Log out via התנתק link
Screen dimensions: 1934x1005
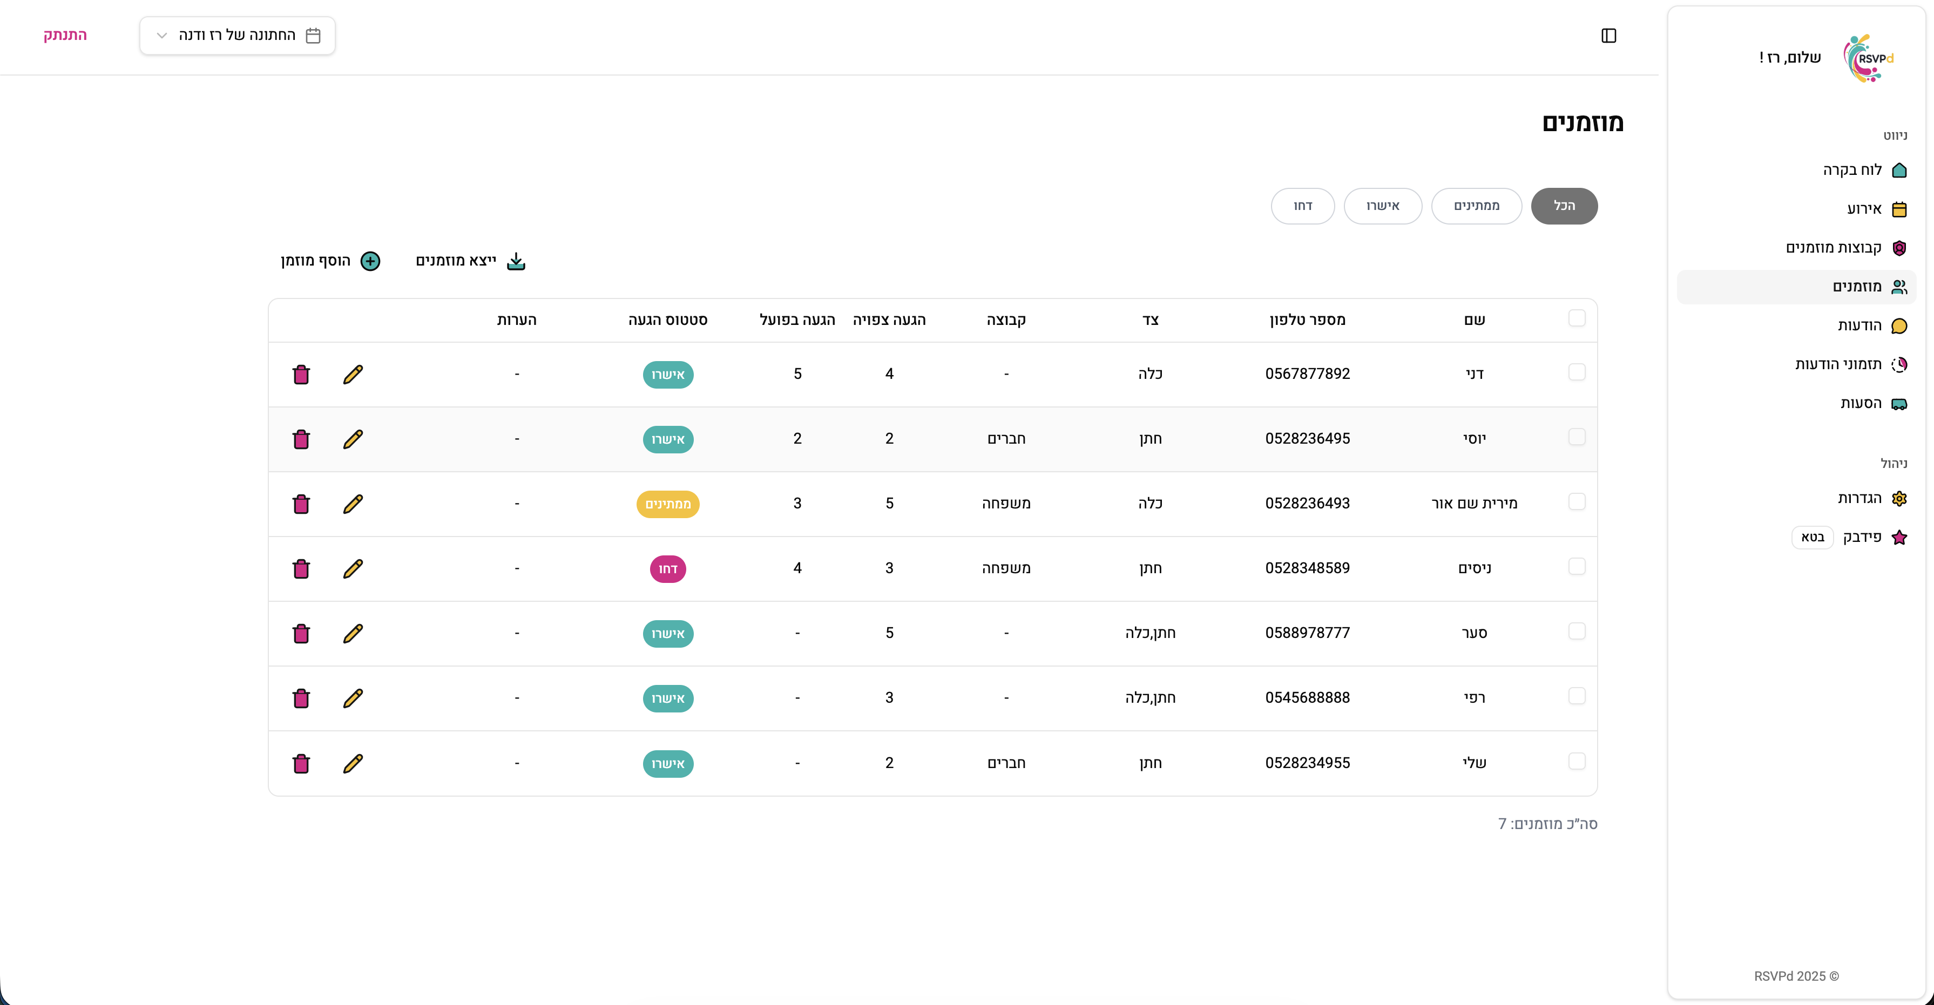(x=65, y=35)
